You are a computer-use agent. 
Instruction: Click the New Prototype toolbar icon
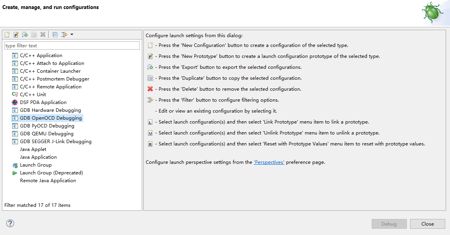click(16, 35)
